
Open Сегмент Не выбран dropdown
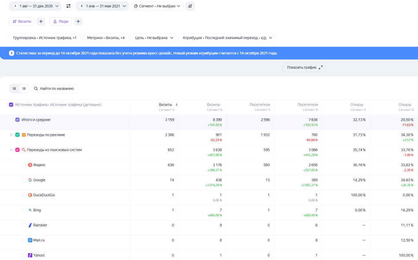tap(157, 6)
